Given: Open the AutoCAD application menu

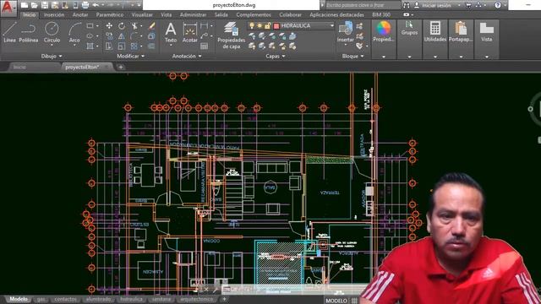Looking at the screenshot, I should point(8,8).
